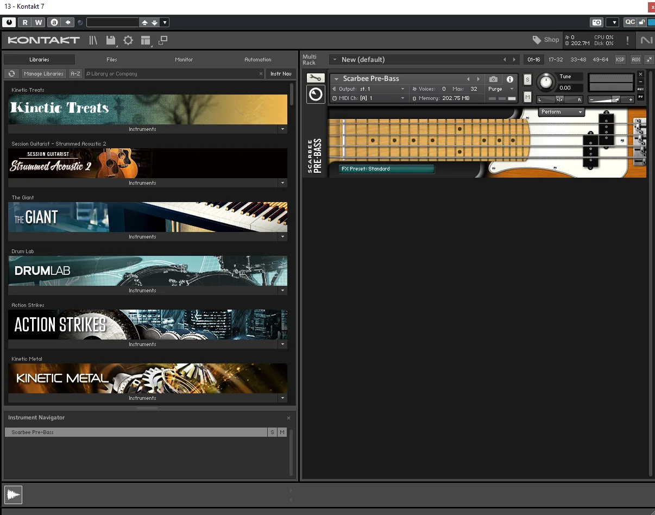Toggle the Instr Nav button

point(281,74)
